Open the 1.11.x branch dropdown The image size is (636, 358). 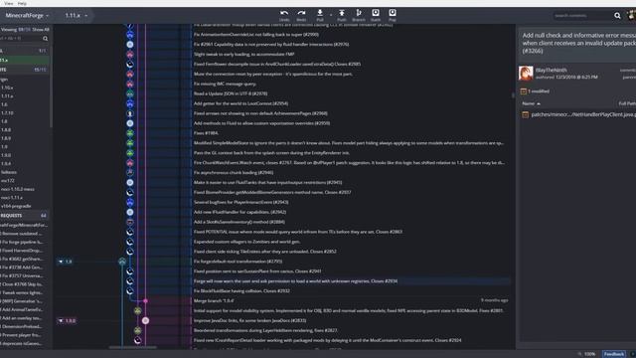77,16
